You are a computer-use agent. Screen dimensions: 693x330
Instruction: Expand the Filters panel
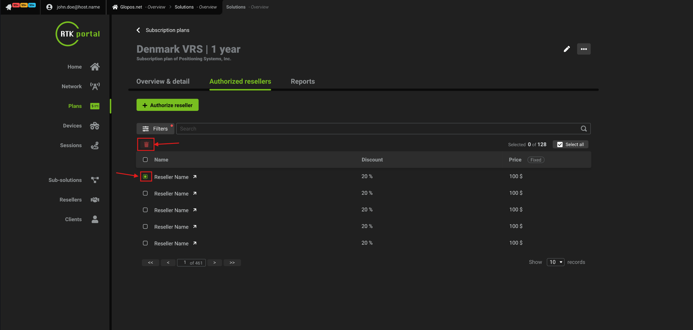(x=155, y=129)
